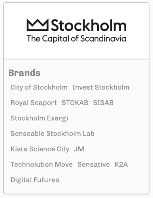Viewport: 153px width, 198px height.
Task: Select the SISAB brand tag
Action: click(x=103, y=103)
